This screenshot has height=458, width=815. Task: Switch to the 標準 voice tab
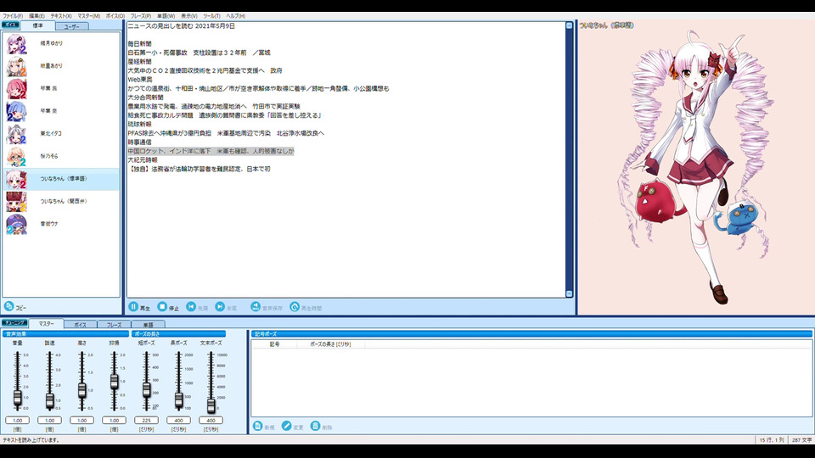tap(37, 25)
